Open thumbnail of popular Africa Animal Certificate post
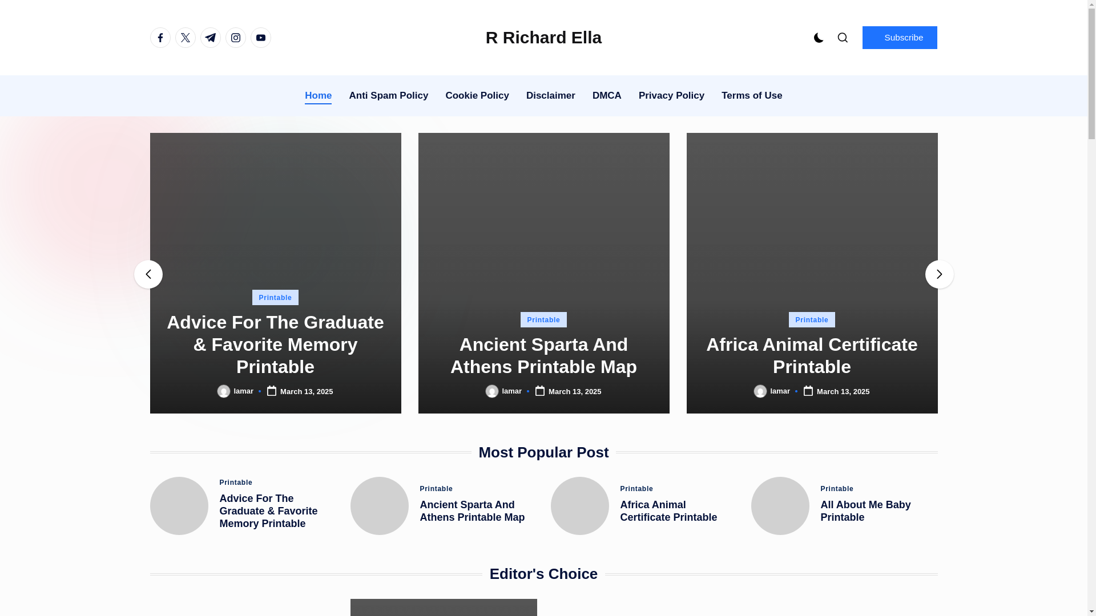Screen dimensions: 1096x616 [580, 506]
